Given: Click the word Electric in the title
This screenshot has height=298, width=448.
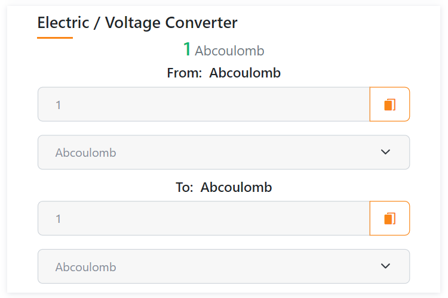Looking at the screenshot, I should click(63, 23).
